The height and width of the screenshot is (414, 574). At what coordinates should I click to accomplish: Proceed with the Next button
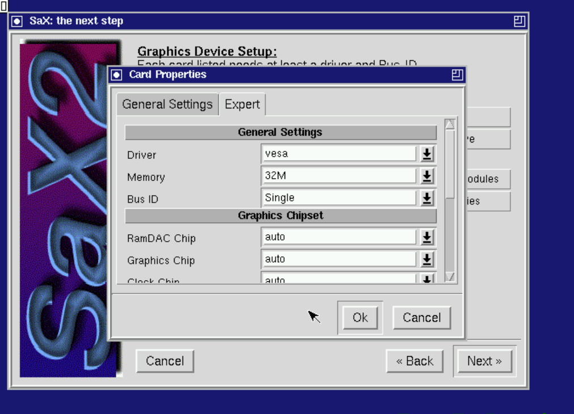(485, 361)
